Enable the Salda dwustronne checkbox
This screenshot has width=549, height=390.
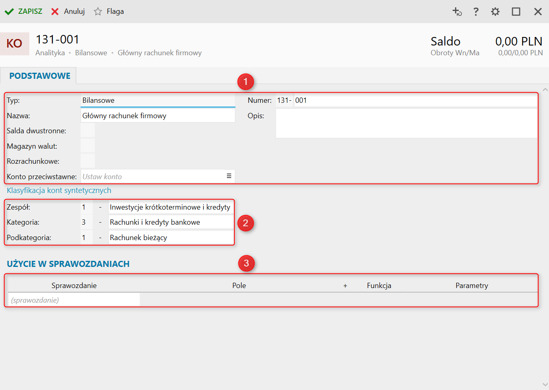pos(87,131)
